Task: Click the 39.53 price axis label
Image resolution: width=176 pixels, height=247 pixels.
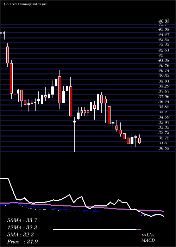Action: click(164, 76)
